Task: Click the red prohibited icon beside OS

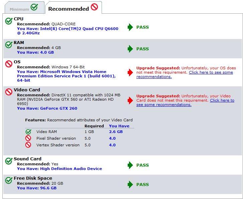Action: [9, 64]
